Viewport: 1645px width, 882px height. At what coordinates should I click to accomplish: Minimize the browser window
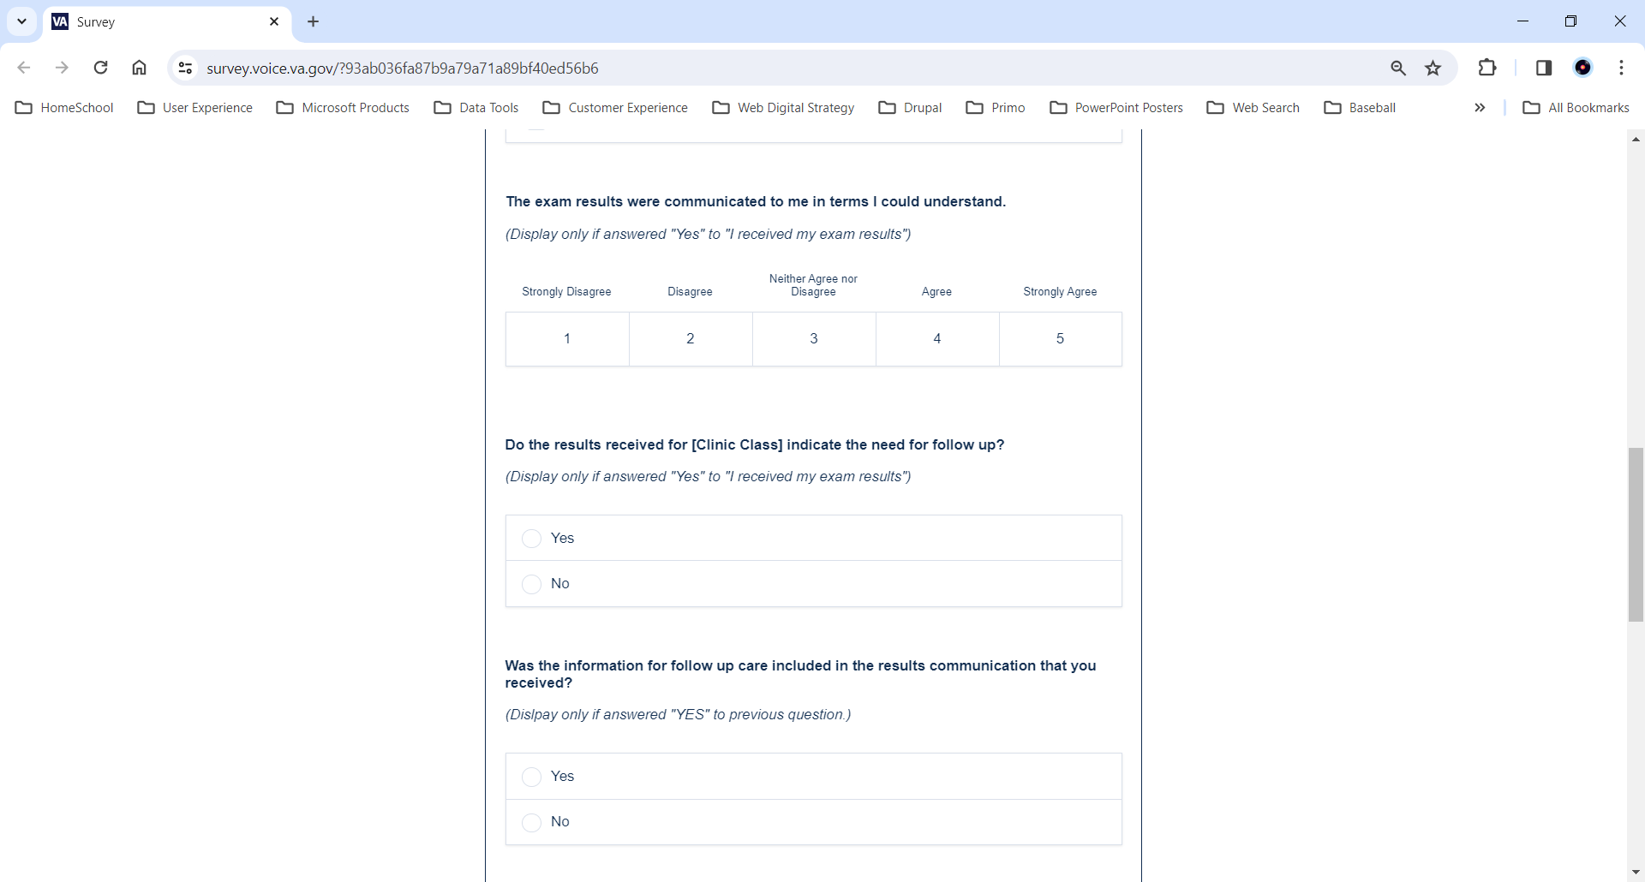[1522, 21]
